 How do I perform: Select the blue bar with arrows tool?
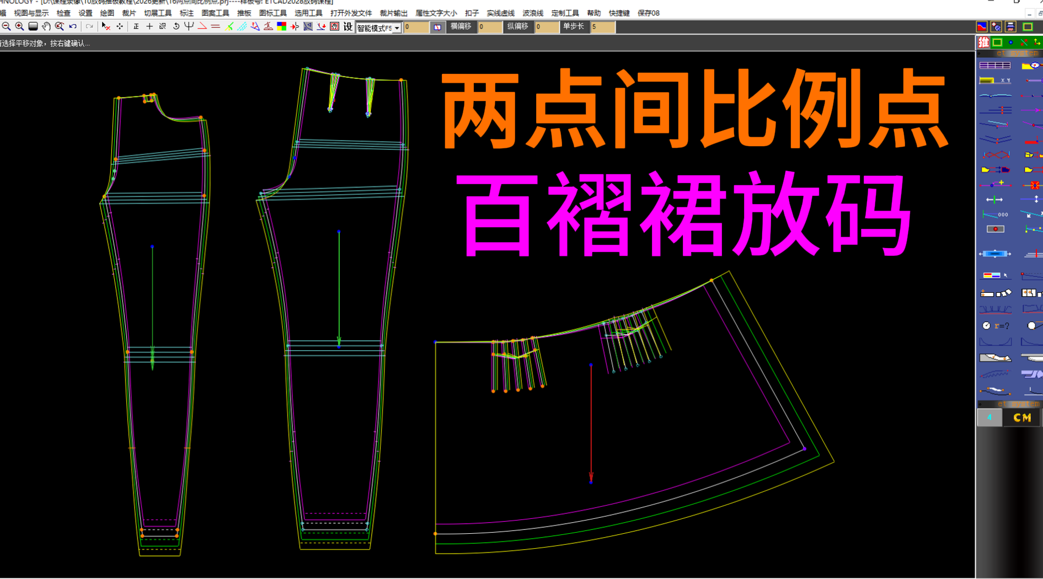coord(995,254)
